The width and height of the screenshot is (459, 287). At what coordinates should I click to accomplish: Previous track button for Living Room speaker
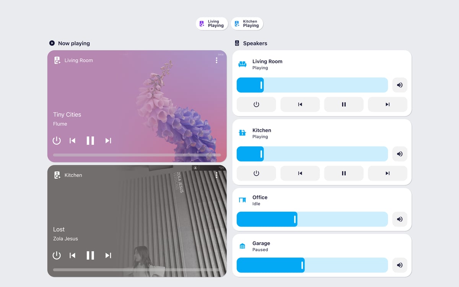tap(300, 104)
